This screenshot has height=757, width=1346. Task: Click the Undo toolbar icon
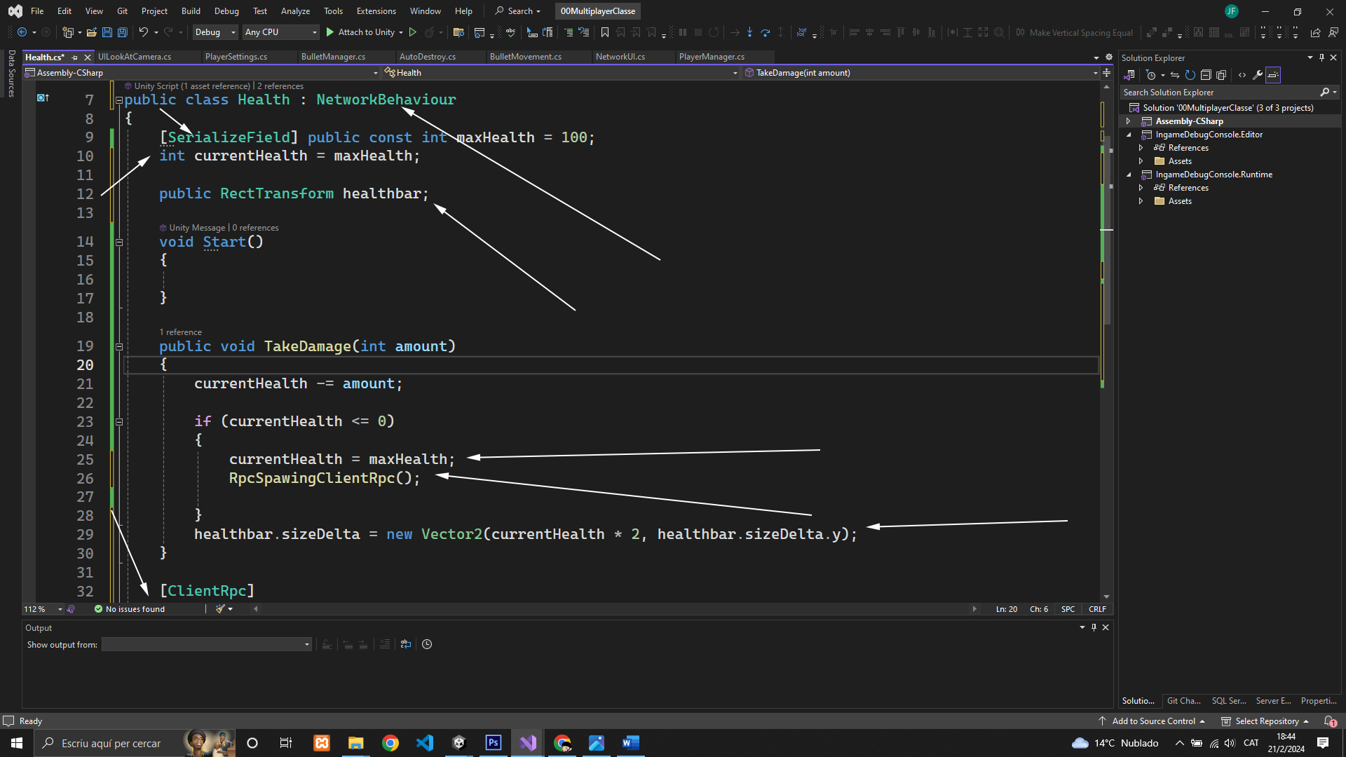point(143,32)
